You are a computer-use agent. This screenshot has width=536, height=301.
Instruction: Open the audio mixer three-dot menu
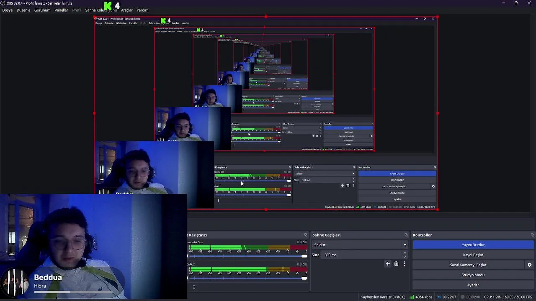click(x=194, y=287)
